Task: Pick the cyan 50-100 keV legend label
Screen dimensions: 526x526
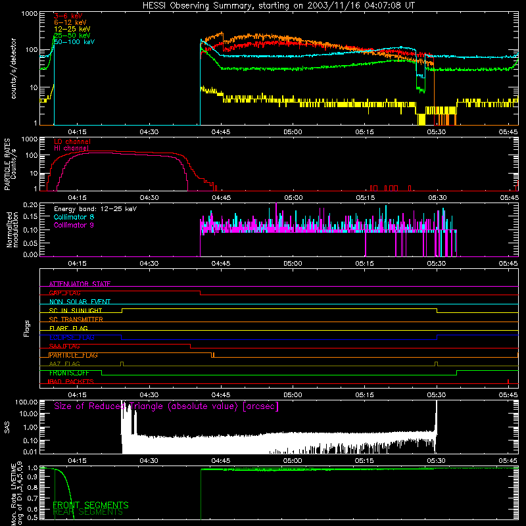Action: click(74, 42)
